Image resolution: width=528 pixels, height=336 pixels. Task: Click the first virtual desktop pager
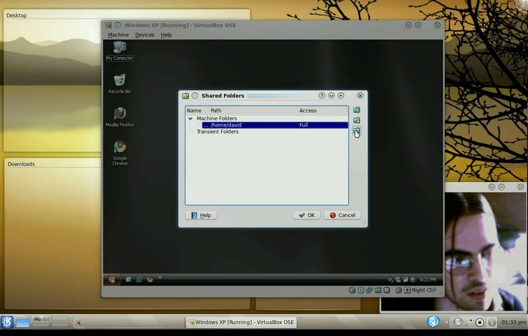[x=40, y=319]
